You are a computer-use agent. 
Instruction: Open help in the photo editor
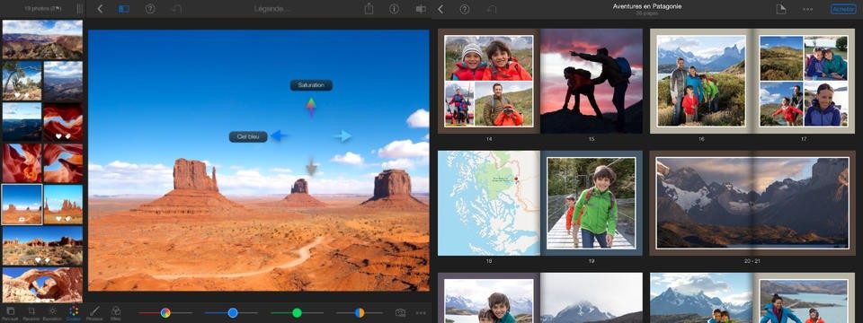[x=150, y=9]
